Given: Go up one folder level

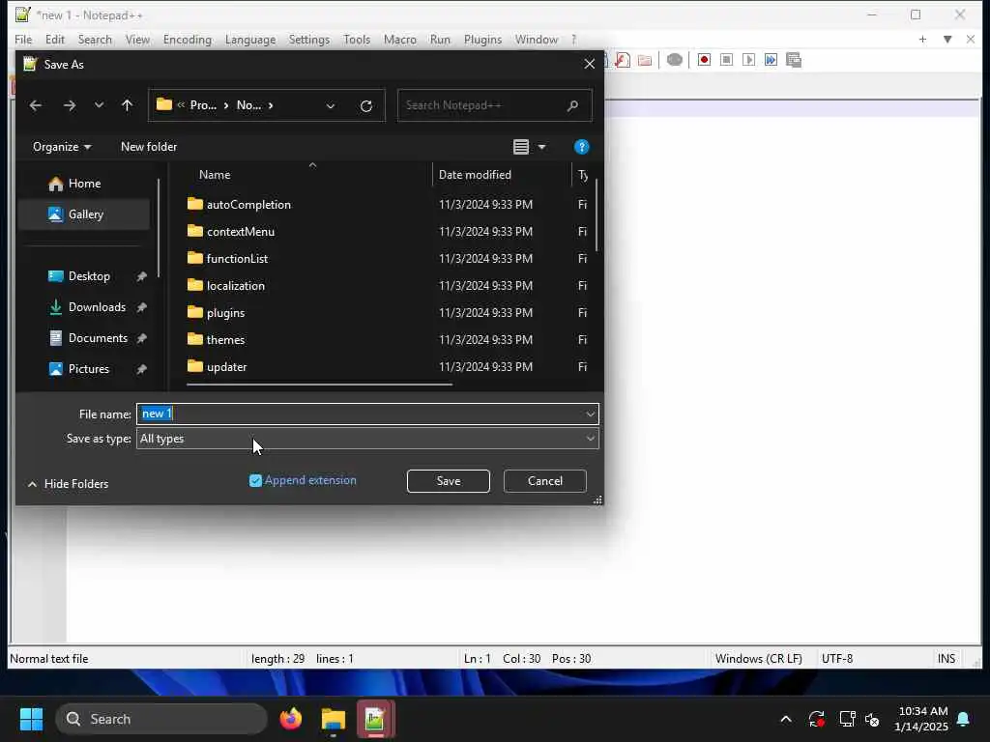Looking at the screenshot, I should [x=127, y=105].
